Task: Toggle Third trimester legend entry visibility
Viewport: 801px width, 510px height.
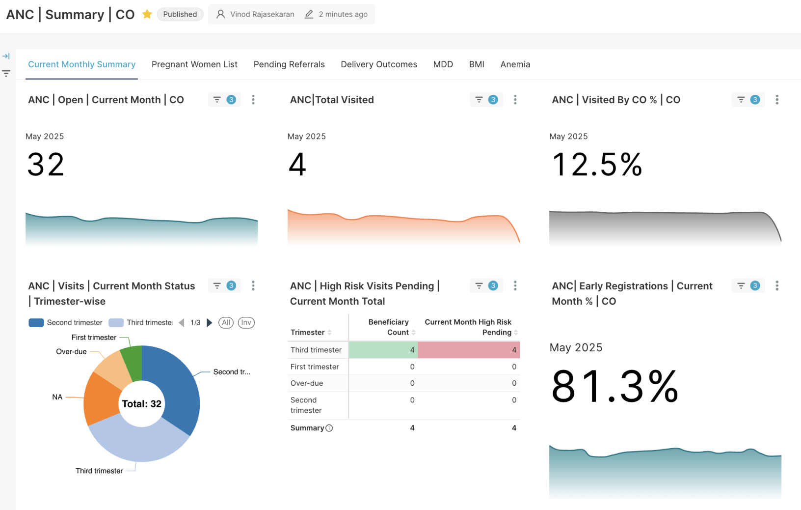Action: (x=141, y=323)
